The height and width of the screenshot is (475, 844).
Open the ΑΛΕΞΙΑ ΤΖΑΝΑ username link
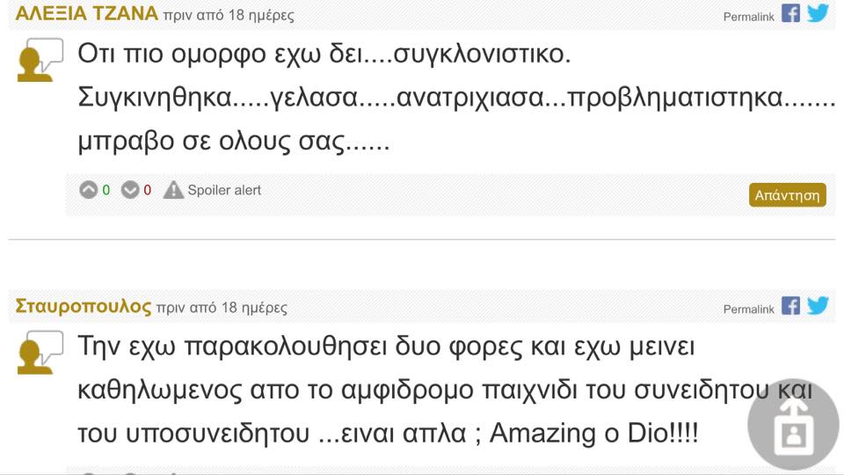pyautogui.click(x=87, y=13)
